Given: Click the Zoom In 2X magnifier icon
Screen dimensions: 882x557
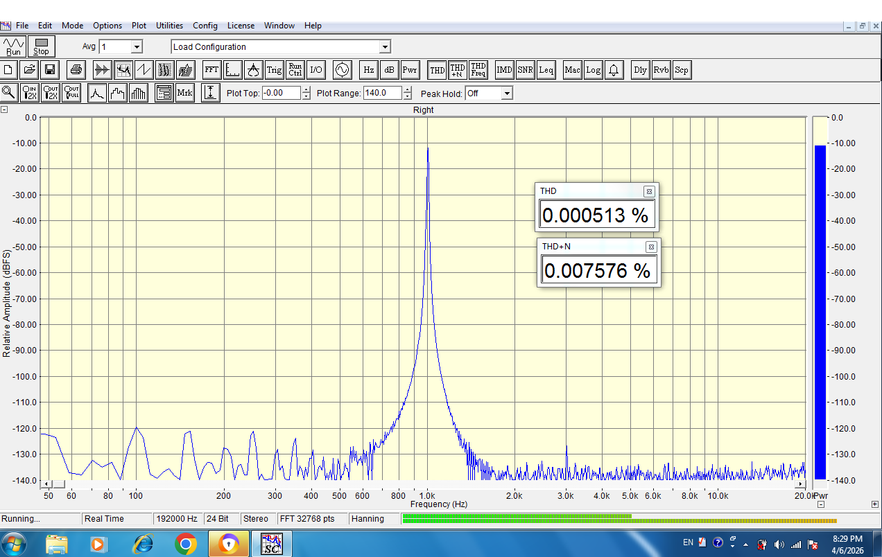Looking at the screenshot, I should click(30, 93).
